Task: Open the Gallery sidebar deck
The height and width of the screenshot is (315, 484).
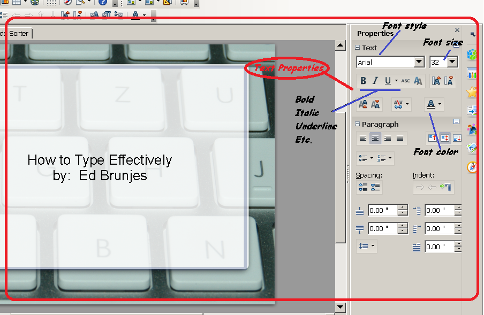Action: pyautogui.click(x=472, y=148)
